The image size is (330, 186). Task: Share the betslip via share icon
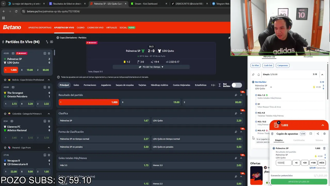coord(318,134)
